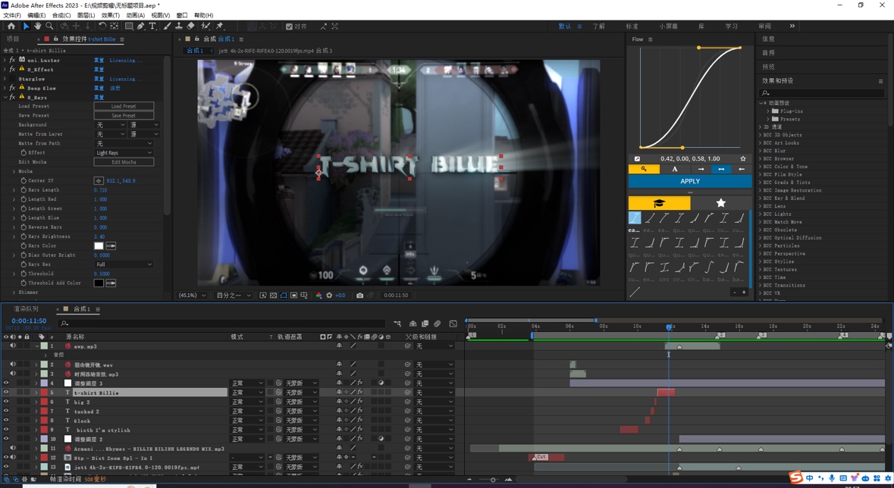Image resolution: width=894 pixels, height=488 pixels.
Task: Select the Hand tool in the toolbar
Action: pyautogui.click(x=37, y=27)
